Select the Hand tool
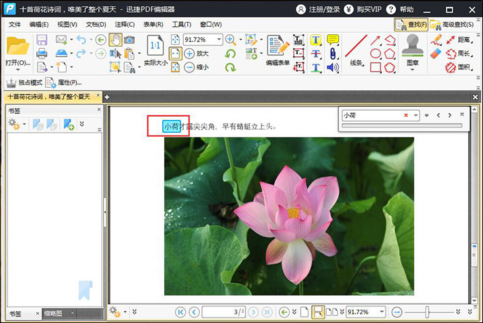The image size is (483, 323). click(x=115, y=40)
